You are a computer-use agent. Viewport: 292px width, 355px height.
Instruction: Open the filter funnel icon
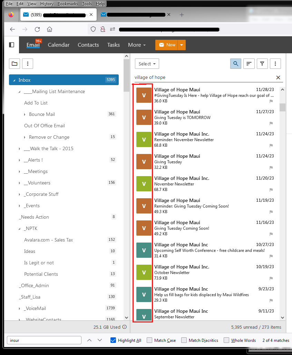click(262, 64)
